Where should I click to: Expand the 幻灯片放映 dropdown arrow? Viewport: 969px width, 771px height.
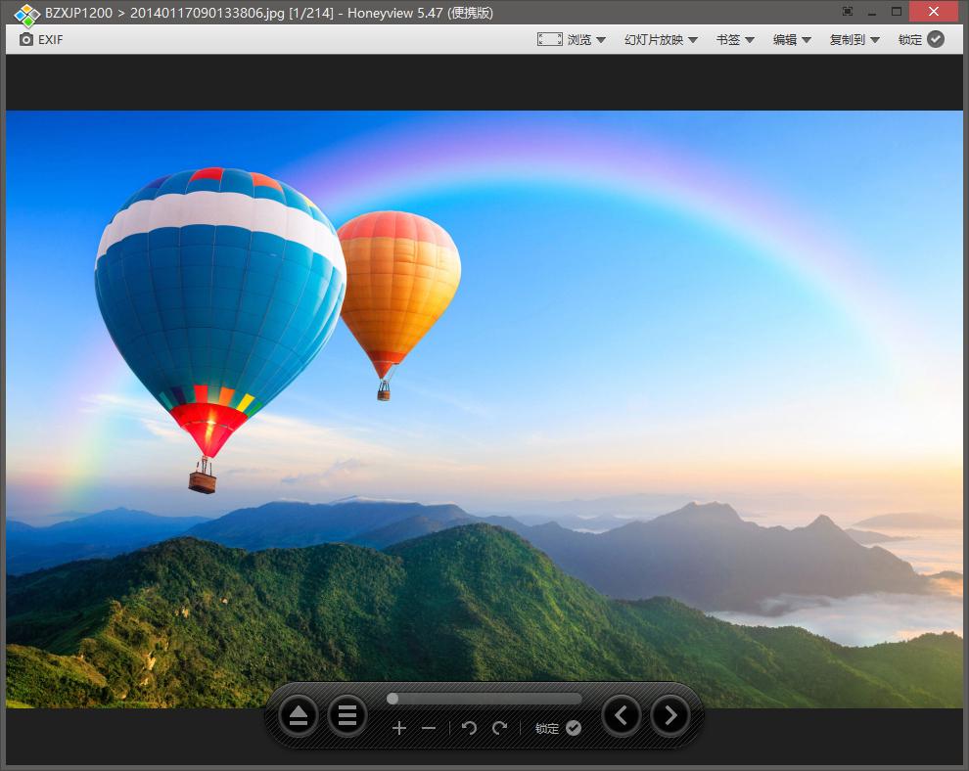point(693,40)
